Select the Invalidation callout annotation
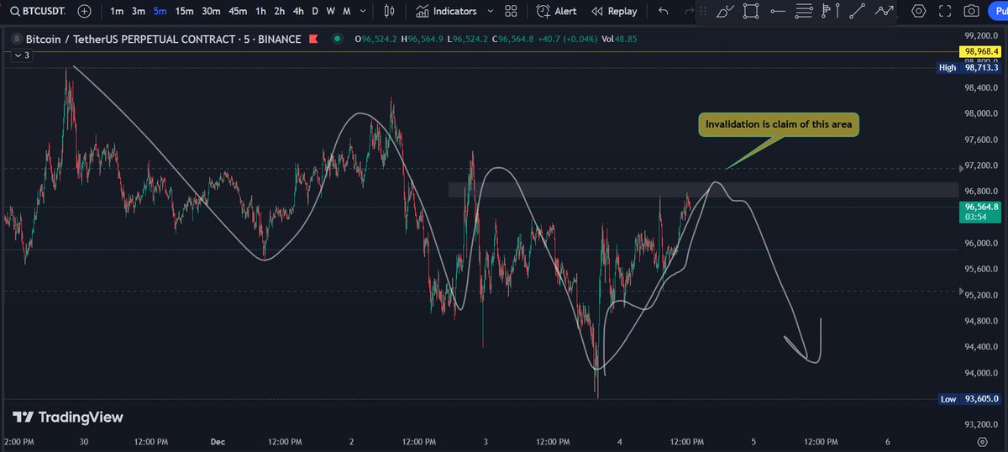The image size is (1008, 452). tap(778, 124)
